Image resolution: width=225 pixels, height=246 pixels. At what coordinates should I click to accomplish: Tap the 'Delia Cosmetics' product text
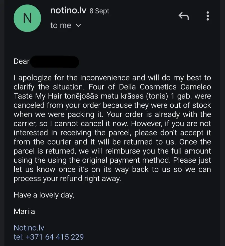click(x=148, y=87)
